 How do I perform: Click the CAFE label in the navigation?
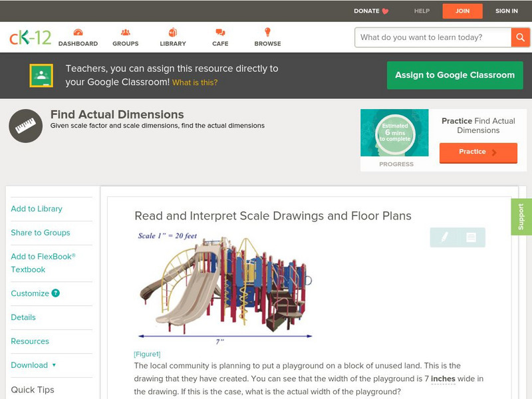(220, 44)
